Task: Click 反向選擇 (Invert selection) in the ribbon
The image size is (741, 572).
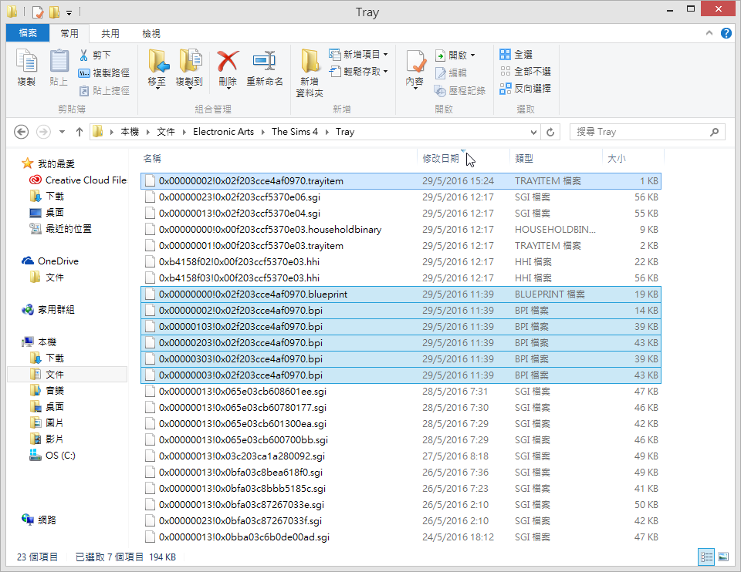Action: 526,88
